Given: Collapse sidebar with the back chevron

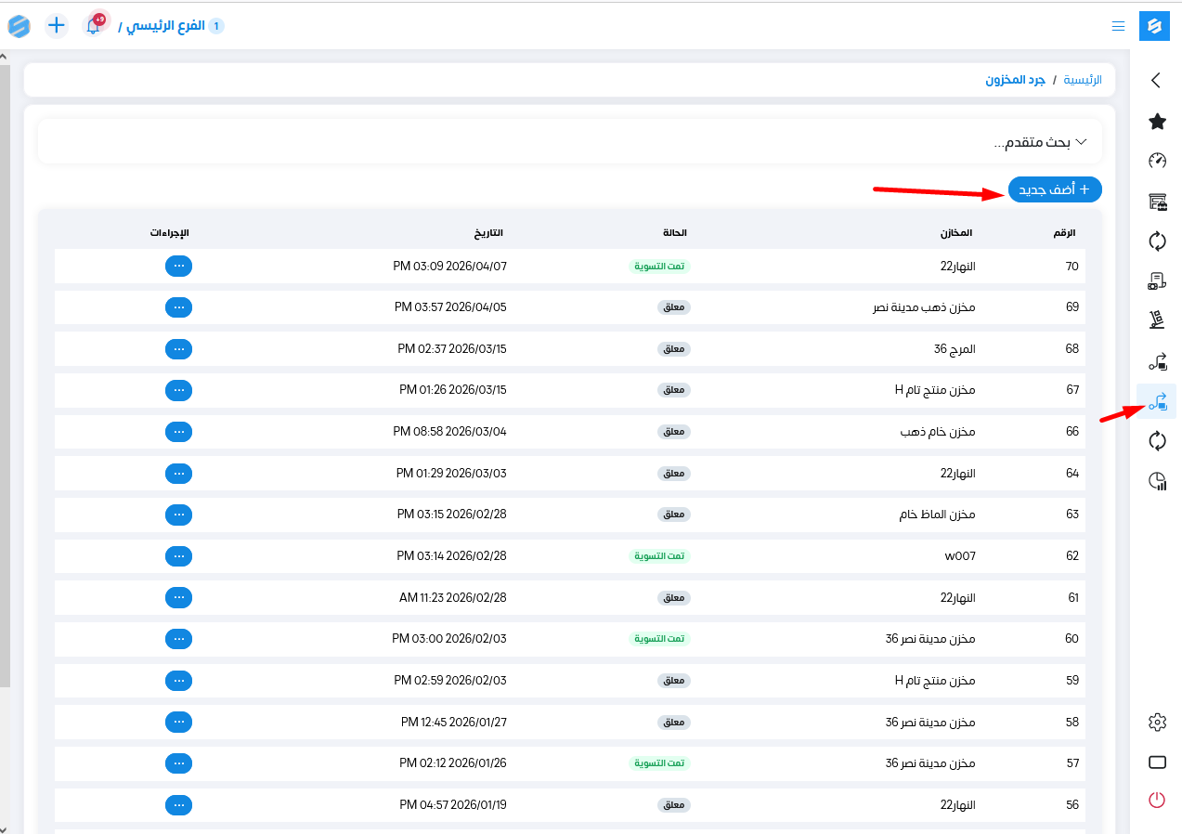Looking at the screenshot, I should pyautogui.click(x=1156, y=81).
